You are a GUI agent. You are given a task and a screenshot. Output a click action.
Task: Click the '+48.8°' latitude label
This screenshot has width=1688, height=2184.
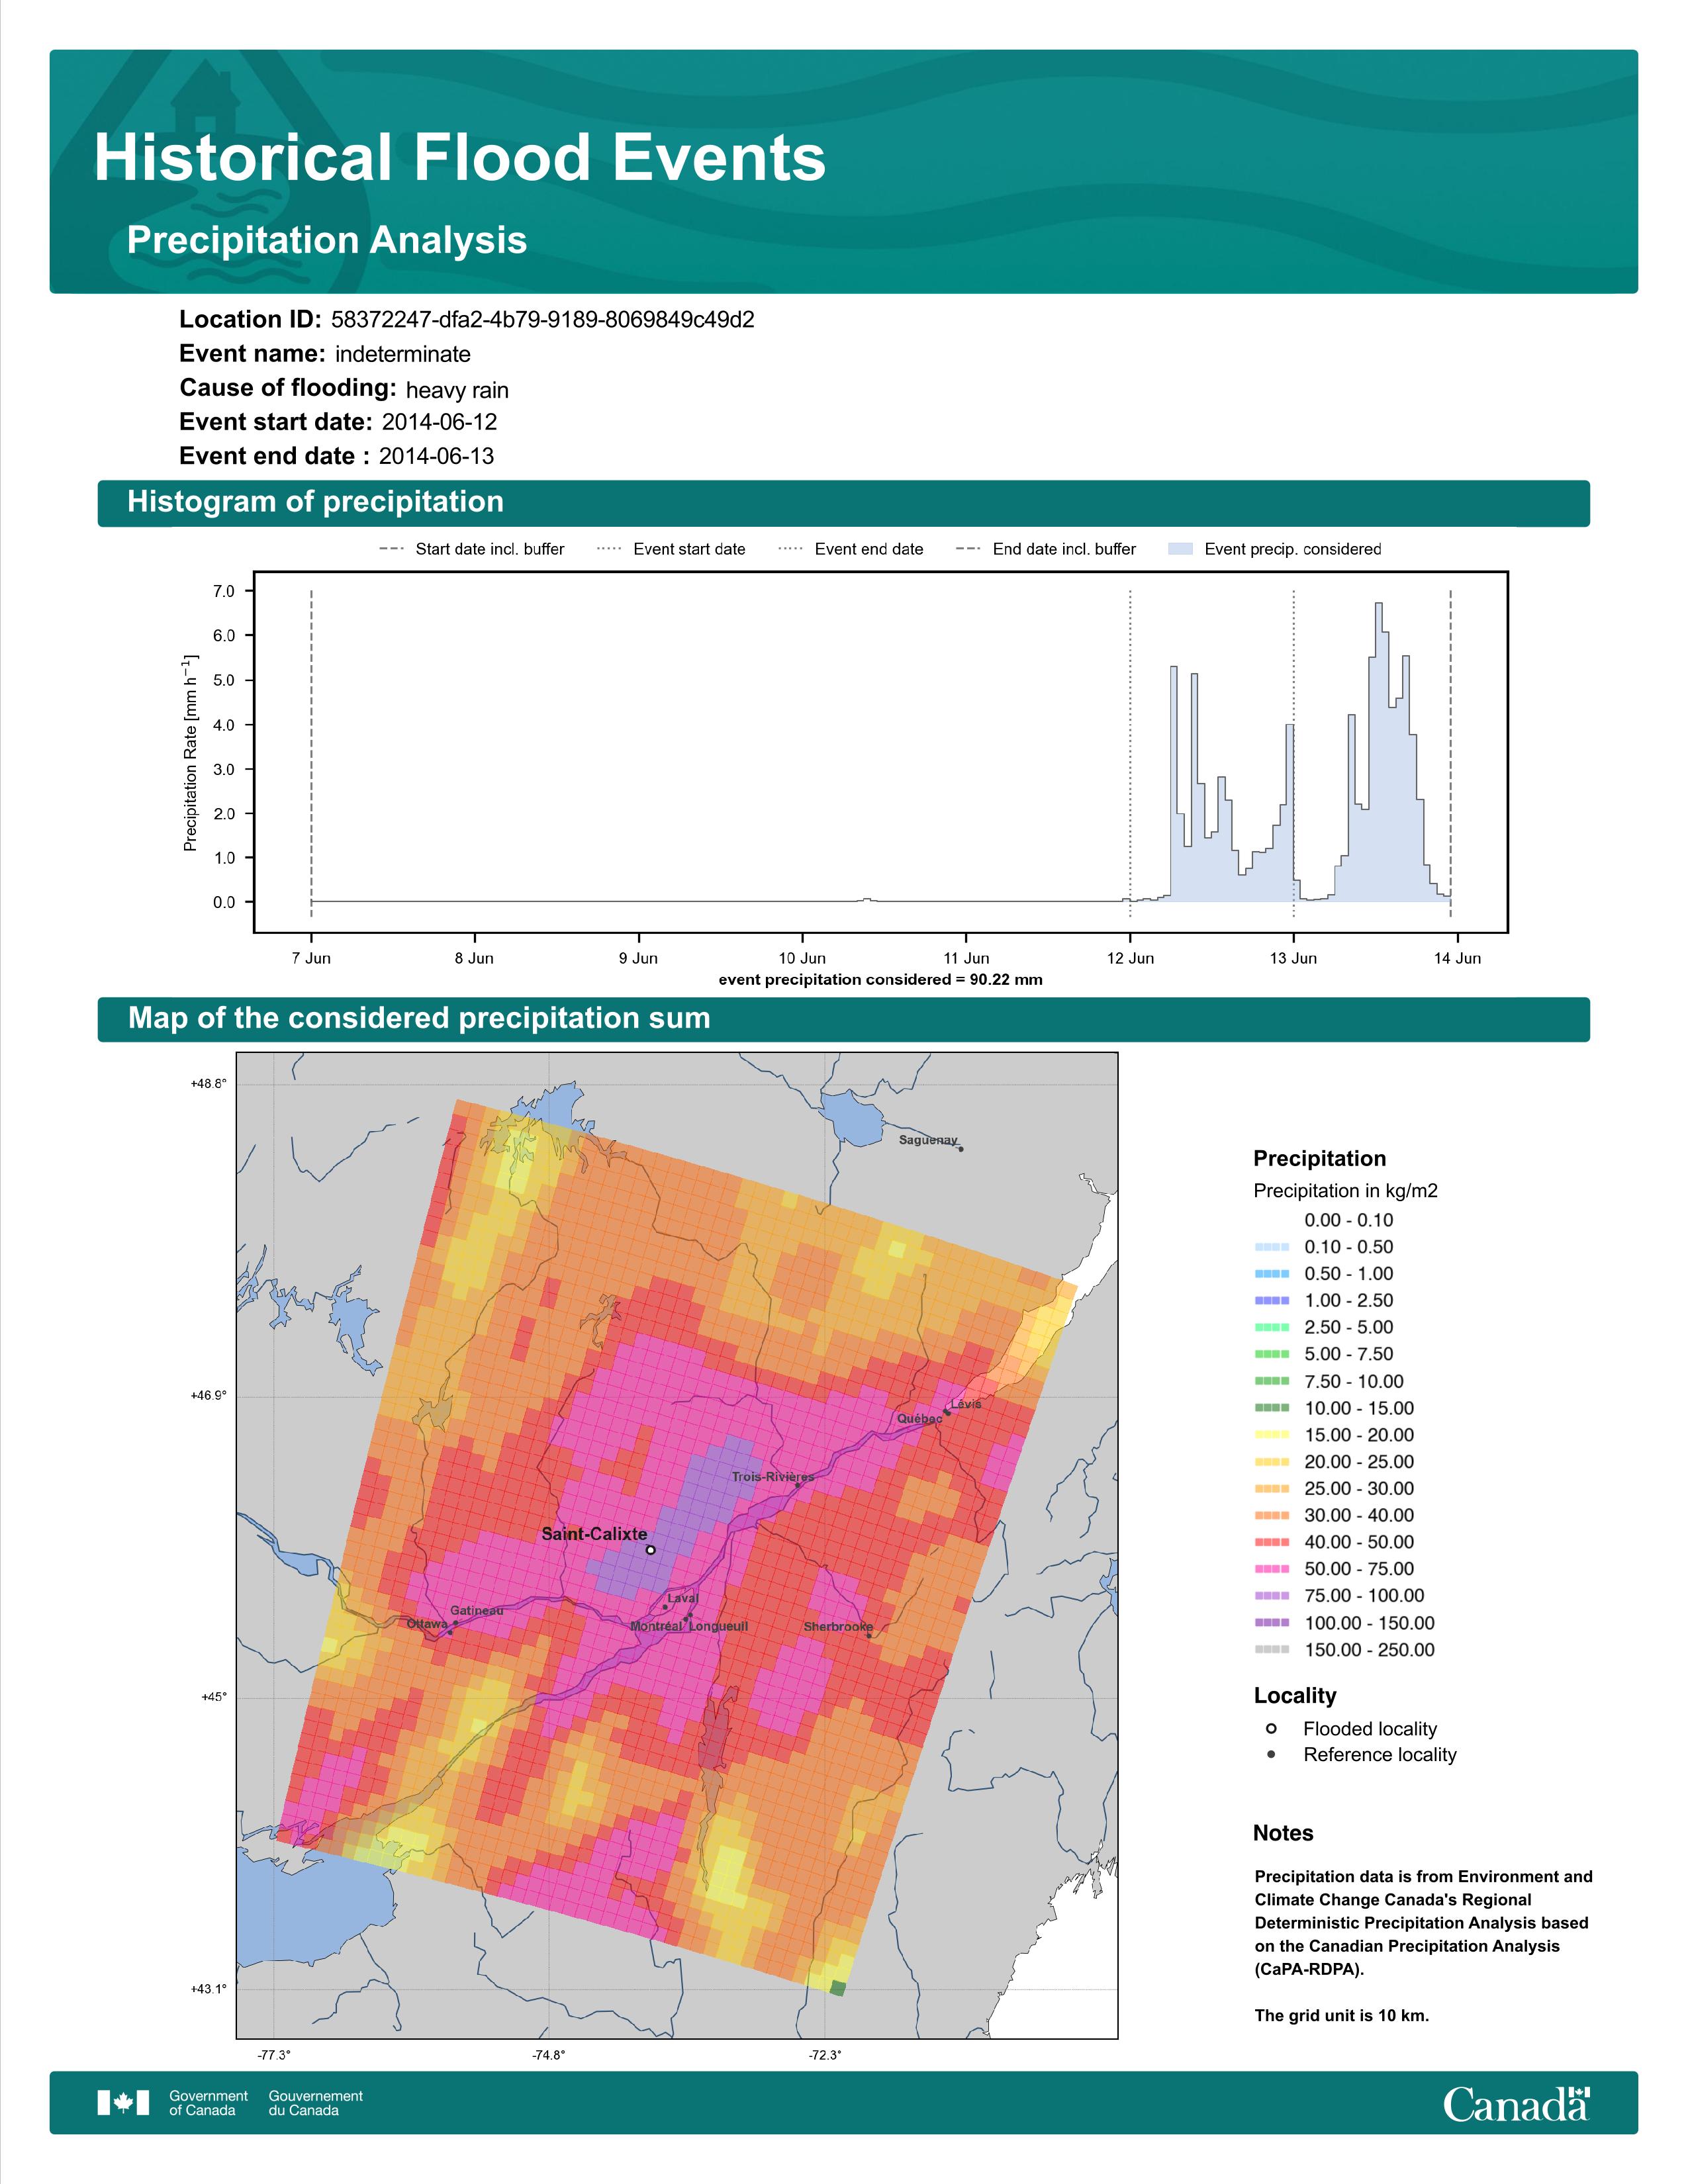[x=209, y=1084]
